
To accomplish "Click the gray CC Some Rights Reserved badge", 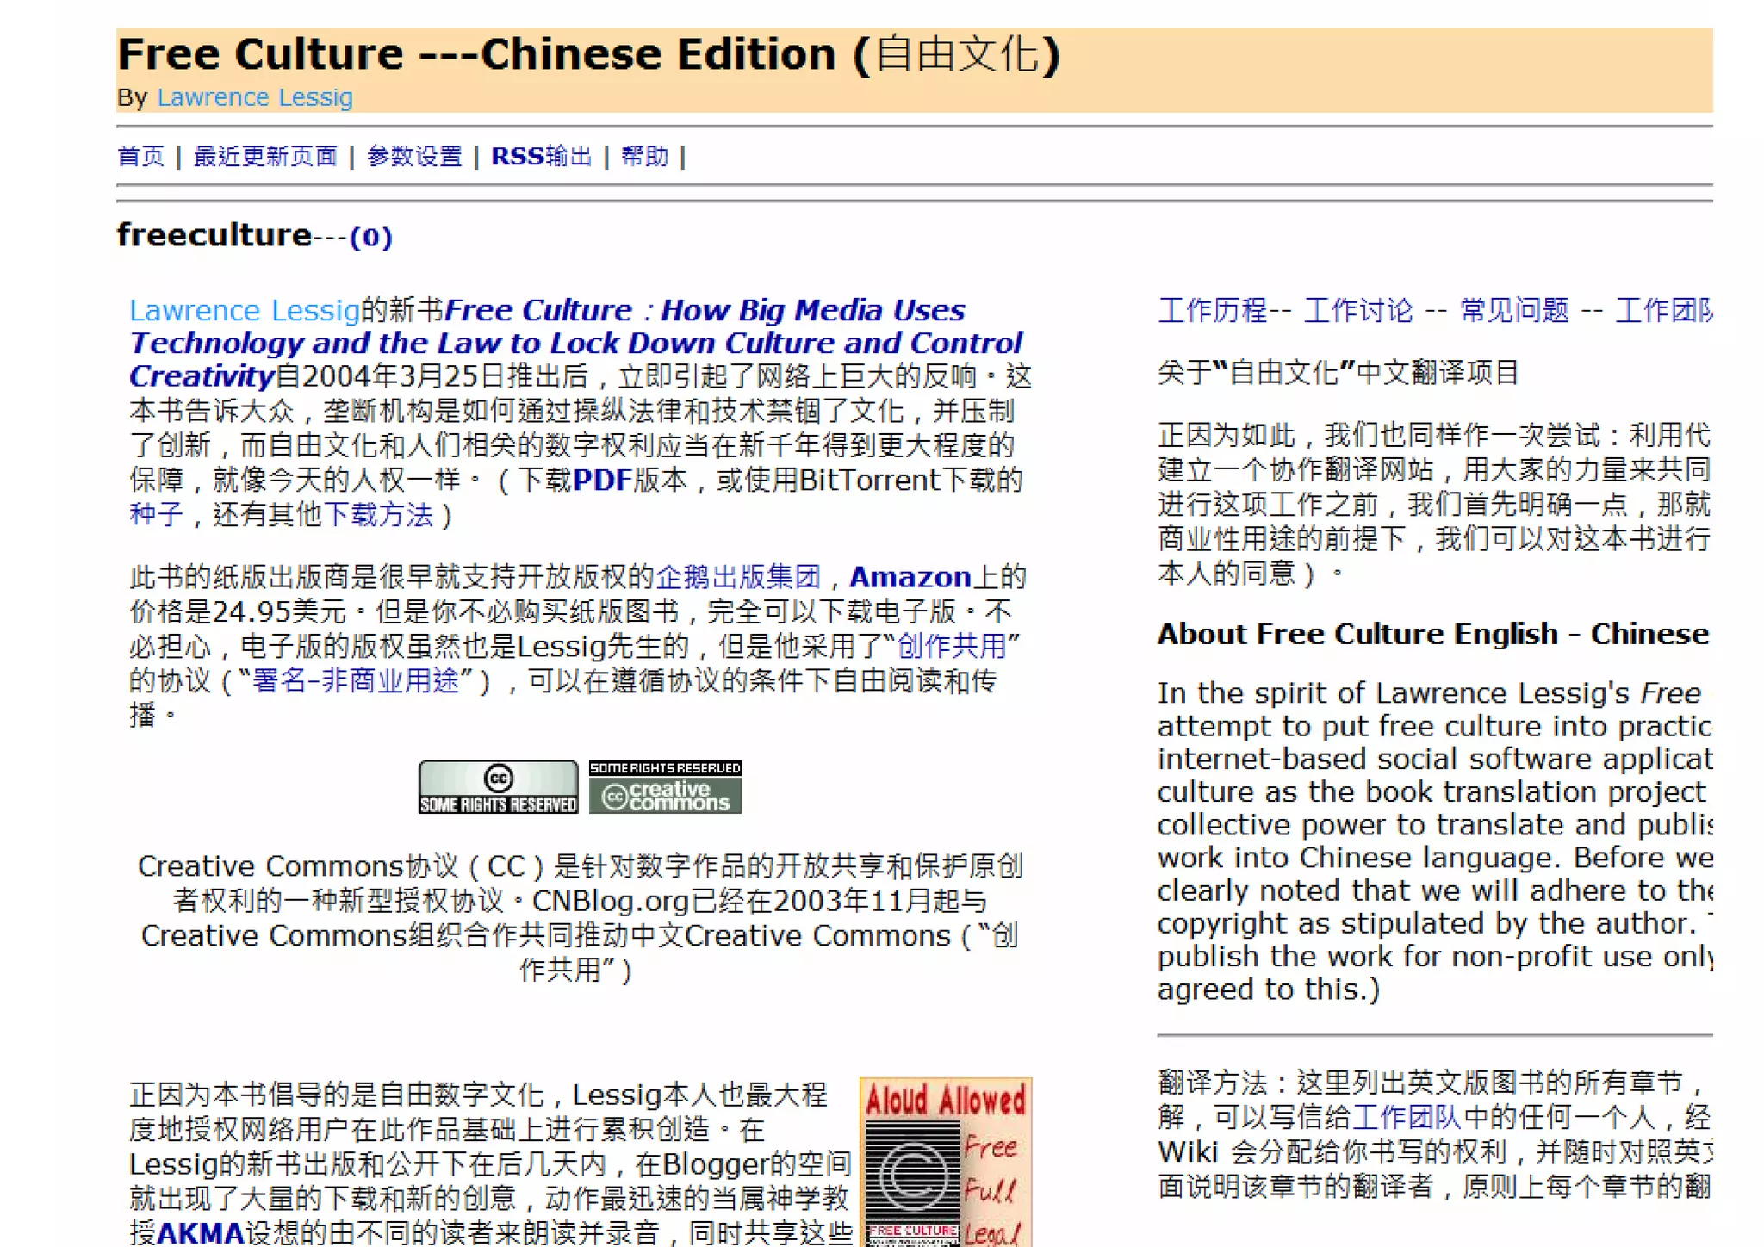I will pos(498,786).
